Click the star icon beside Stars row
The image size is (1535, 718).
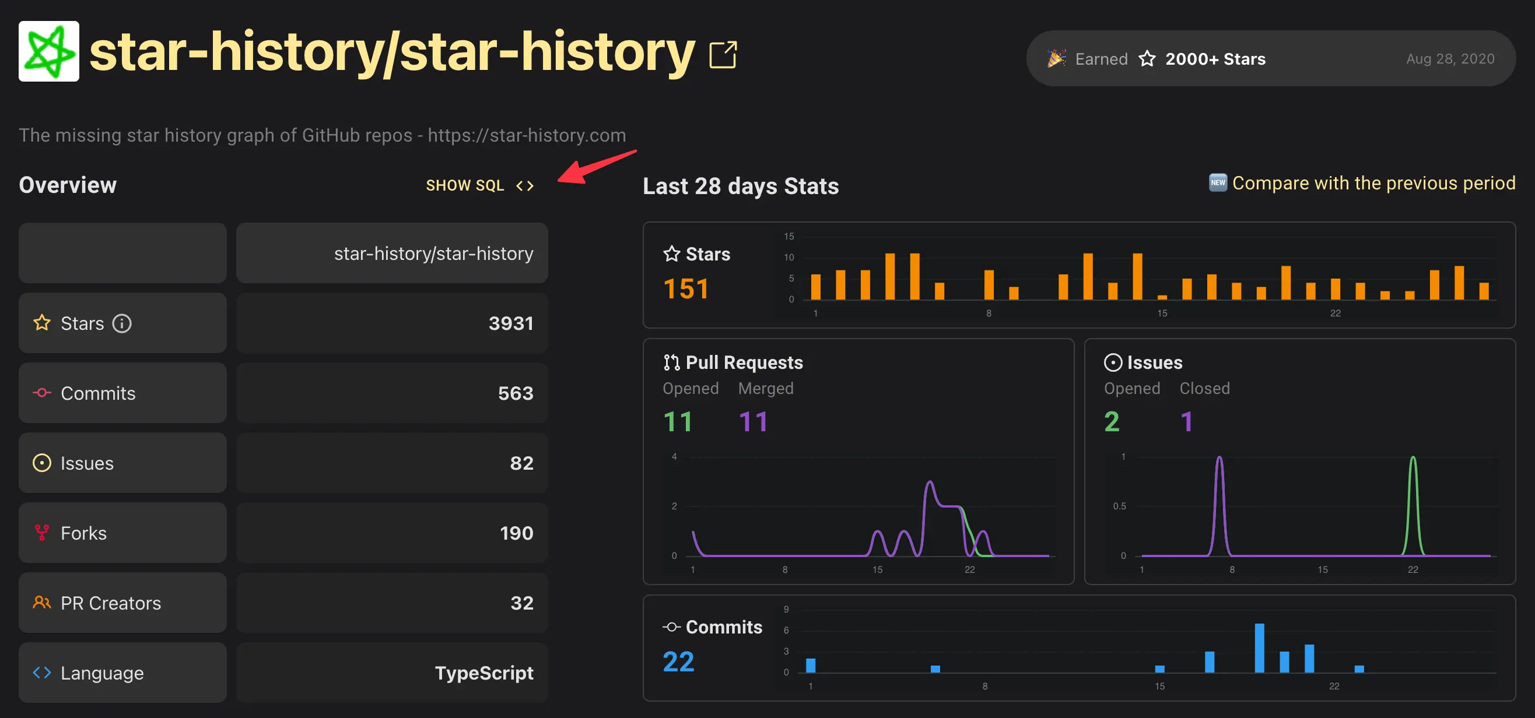[42, 323]
